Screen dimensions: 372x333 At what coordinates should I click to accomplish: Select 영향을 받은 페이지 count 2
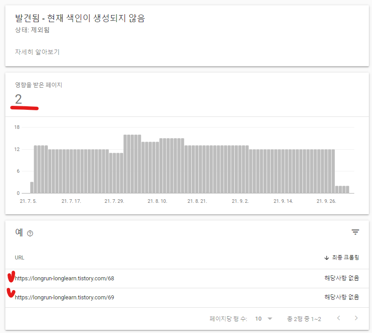[x=18, y=99]
